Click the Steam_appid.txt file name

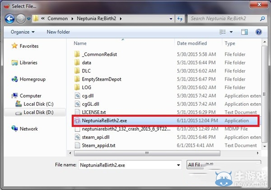pos(98,145)
